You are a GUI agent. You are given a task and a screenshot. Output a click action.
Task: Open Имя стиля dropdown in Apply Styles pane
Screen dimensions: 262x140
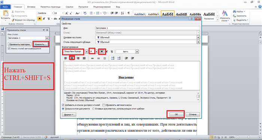[47, 38]
